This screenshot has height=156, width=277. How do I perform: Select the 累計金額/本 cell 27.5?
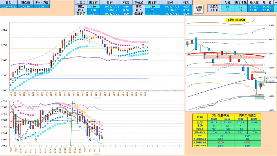click(x=241, y=132)
